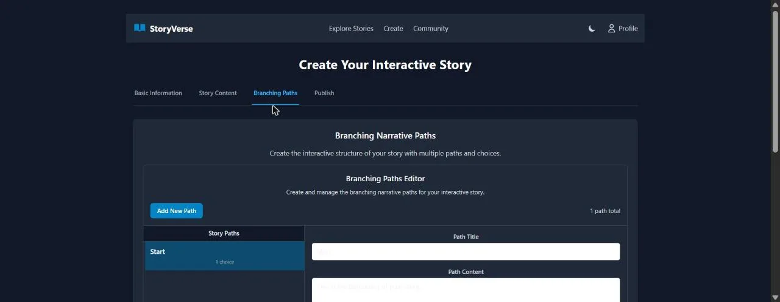Click the StoryVerse book logo icon
The image size is (780, 302).
coord(140,28)
